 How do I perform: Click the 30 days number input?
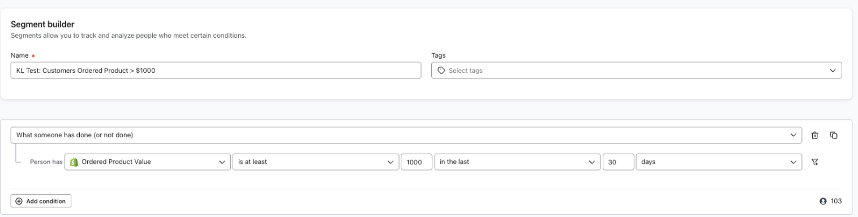618,162
